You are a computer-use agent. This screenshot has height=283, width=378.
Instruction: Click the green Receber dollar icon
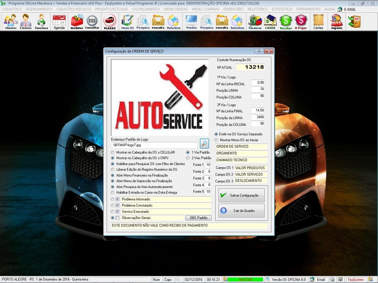[x=286, y=22]
